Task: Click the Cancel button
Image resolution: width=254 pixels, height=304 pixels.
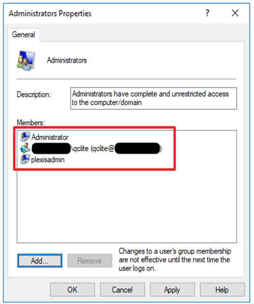Action: pos(122,290)
